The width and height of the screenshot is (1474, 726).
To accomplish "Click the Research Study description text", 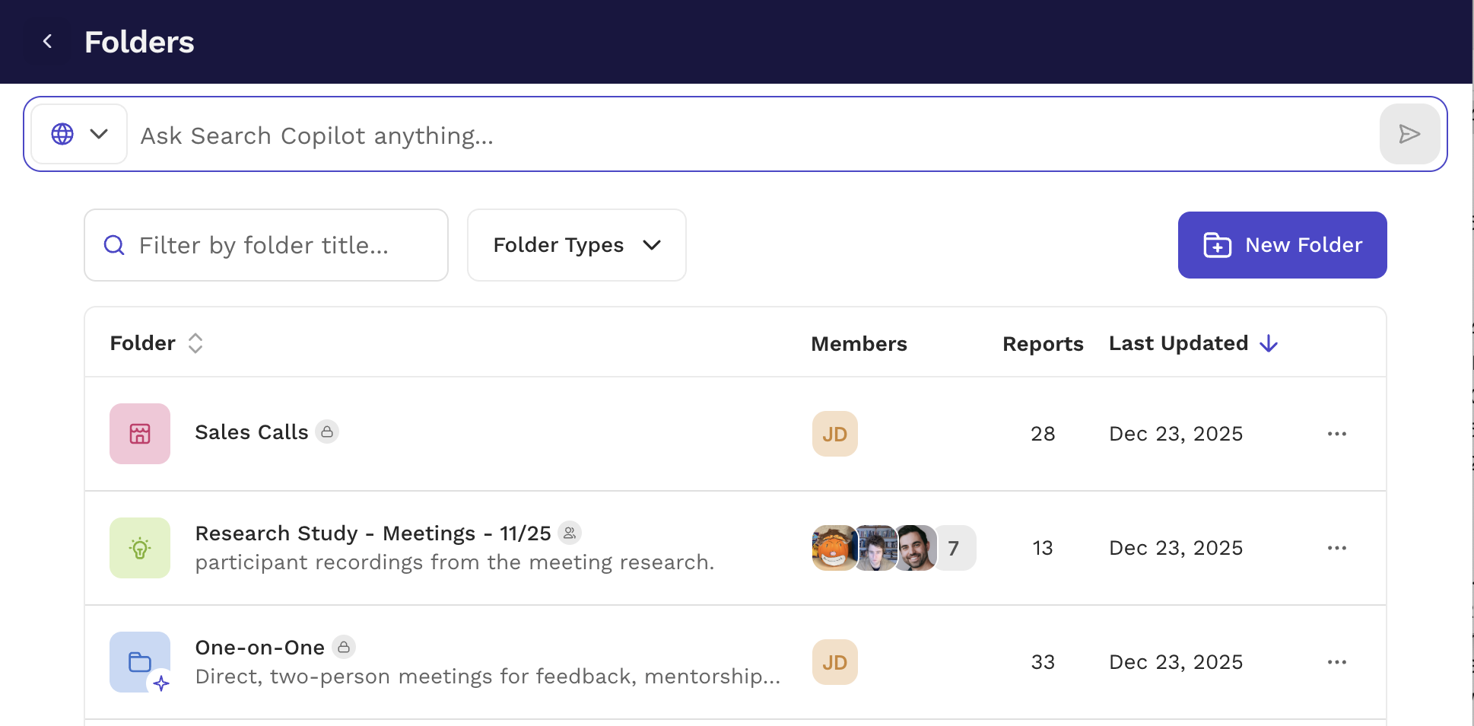I will [x=455, y=562].
